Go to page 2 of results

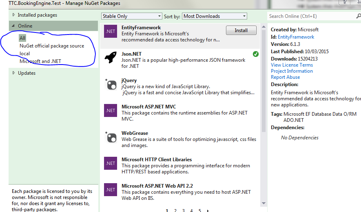[175, 210]
